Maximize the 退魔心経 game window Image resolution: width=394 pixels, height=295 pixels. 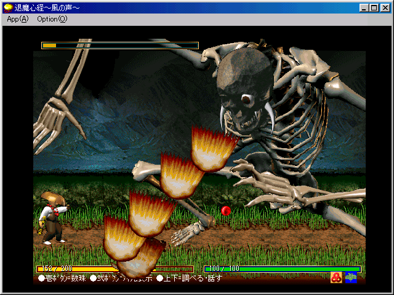tap(374, 8)
